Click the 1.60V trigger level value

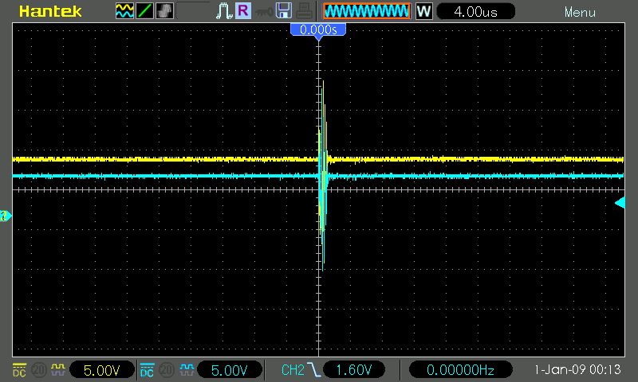(x=356, y=370)
